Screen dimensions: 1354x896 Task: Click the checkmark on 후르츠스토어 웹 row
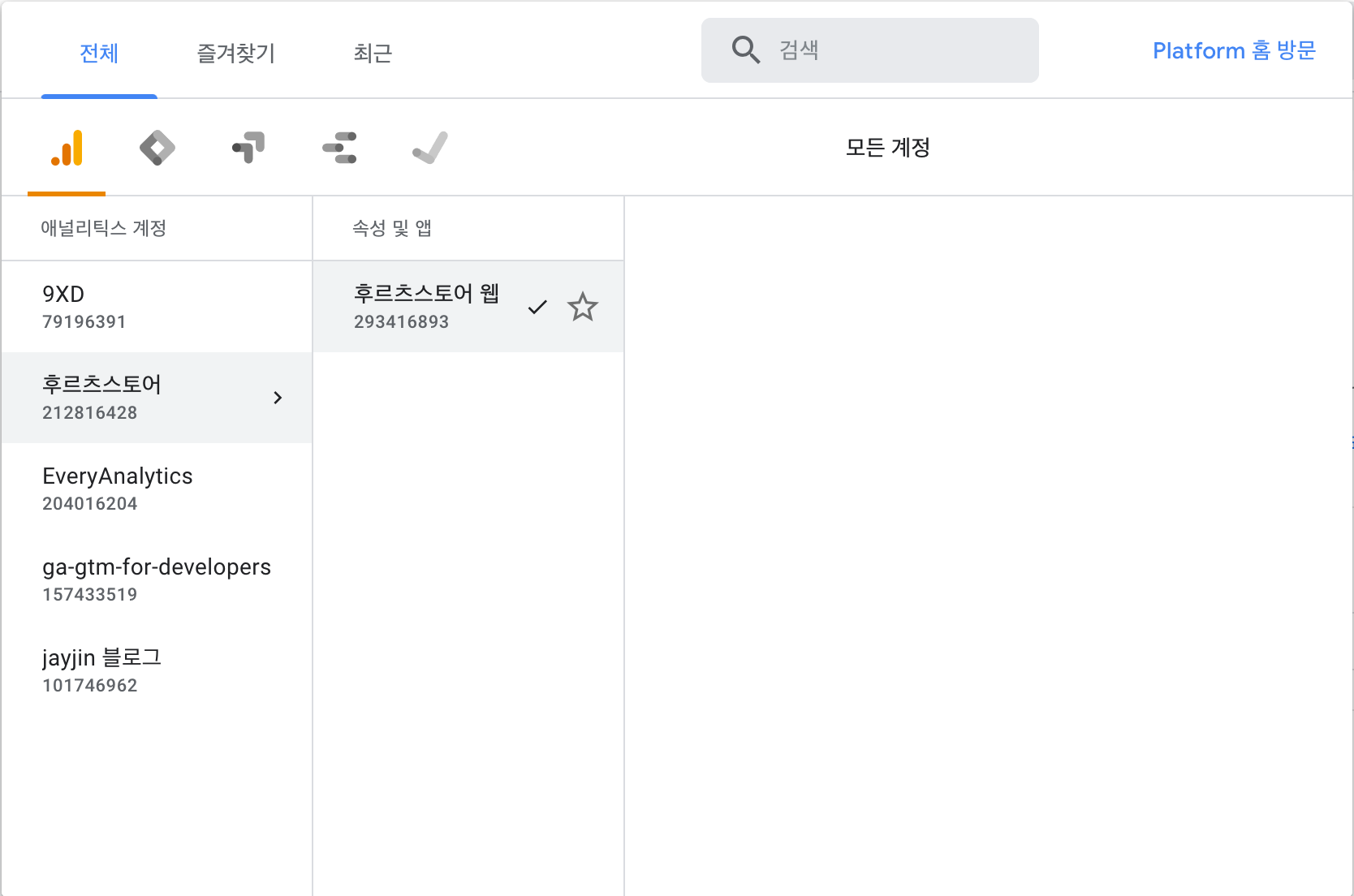click(x=537, y=307)
